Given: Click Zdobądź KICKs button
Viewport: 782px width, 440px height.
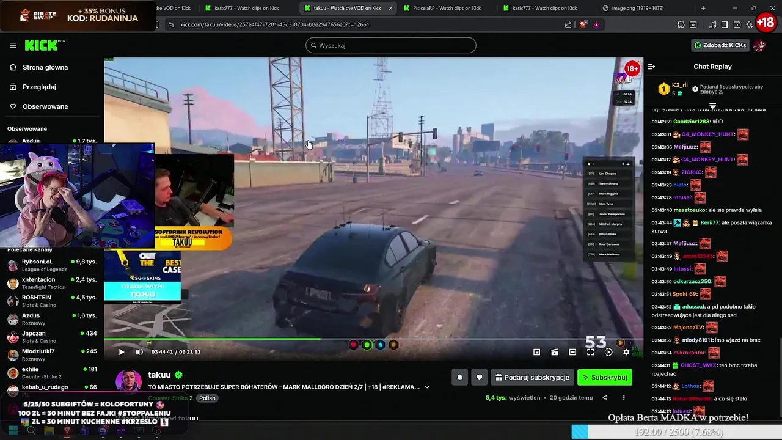Looking at the screenshot, I should pos(720,45).
